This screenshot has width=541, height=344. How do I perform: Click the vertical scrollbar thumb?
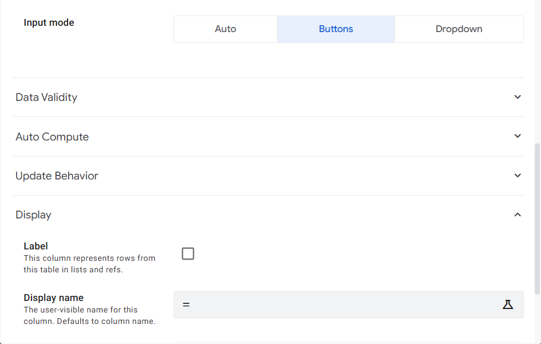click(537, 219)
